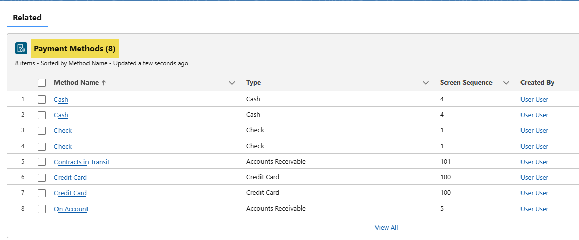Open the Check record in row 3
The width and height of the screenshot is (579, 240).
[63, 131]
